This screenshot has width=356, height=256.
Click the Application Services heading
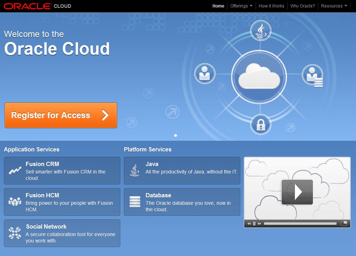32,149
